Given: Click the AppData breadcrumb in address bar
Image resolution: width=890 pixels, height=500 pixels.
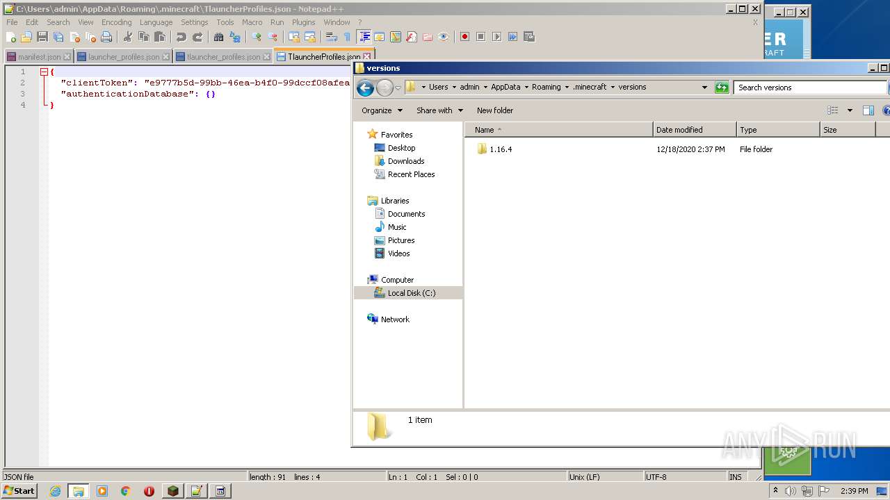Looking at the screenshot, I should click(x=505, y=87).
